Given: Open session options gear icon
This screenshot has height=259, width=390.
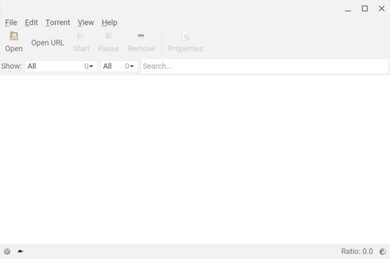Looking at the screenshot, I should (7, 251).
